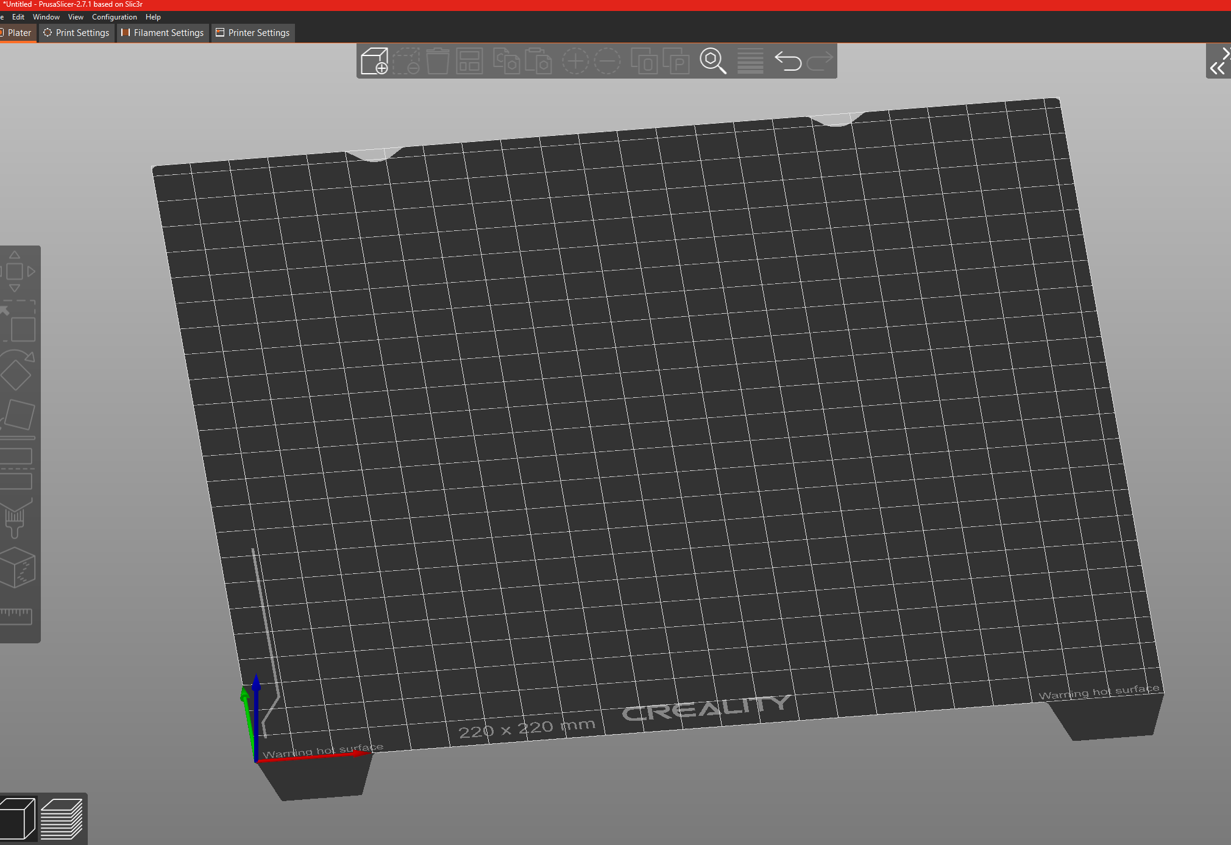Select the Rotate gizmo tool
This screenshot has width=1231, height=845.
click(x=17, y=370)
